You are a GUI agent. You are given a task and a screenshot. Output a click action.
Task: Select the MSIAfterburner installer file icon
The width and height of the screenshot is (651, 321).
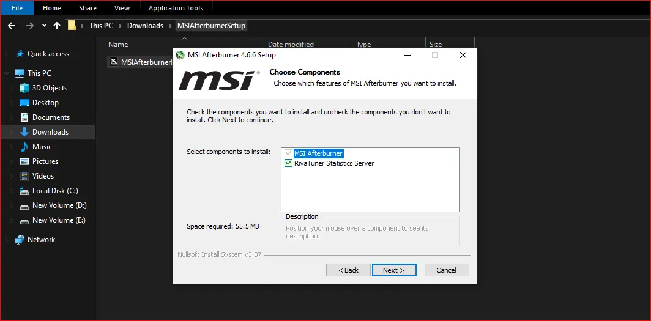[x=113, y=62]
